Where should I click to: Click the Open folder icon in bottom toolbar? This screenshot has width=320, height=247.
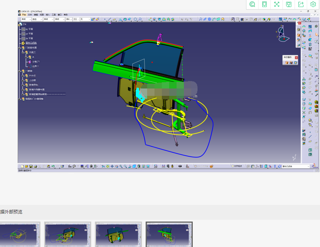coord(26,166)
